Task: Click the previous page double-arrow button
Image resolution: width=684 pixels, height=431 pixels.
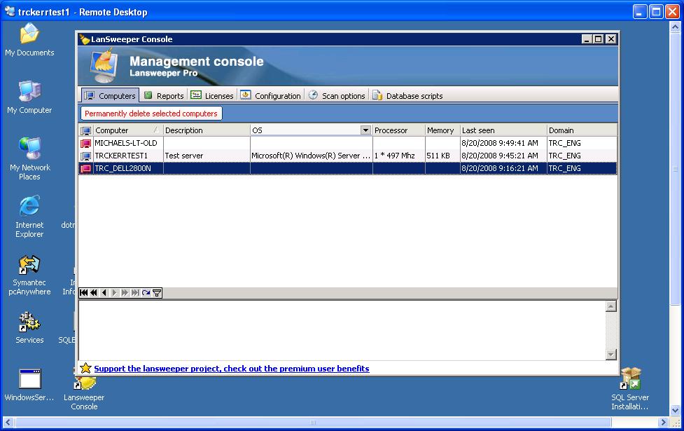Action: pos(94,293)
